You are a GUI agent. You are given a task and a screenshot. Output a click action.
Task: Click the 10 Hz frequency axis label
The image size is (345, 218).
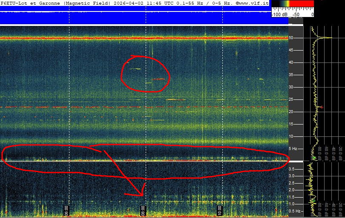pos(292,136)
